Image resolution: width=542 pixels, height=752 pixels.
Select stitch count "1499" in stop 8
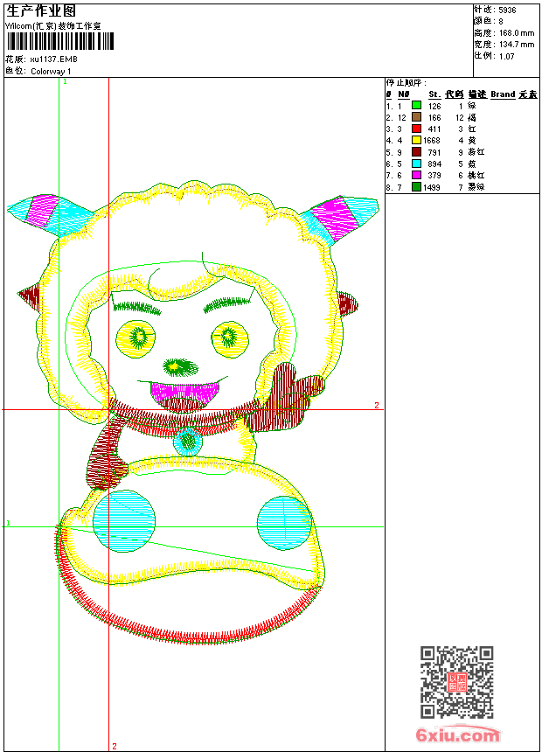(x=432, y=187)
